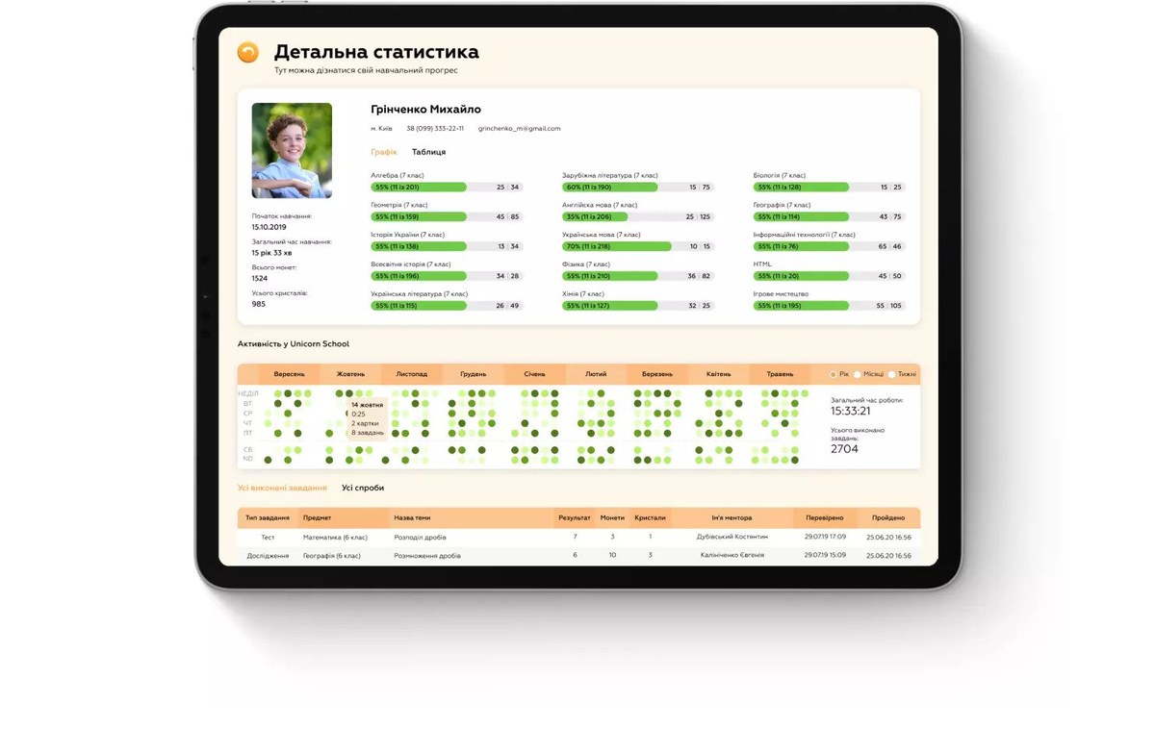This screenshot has width=1155, height=729.
Task: Open the student profile photo
Action: click(292, 150)
